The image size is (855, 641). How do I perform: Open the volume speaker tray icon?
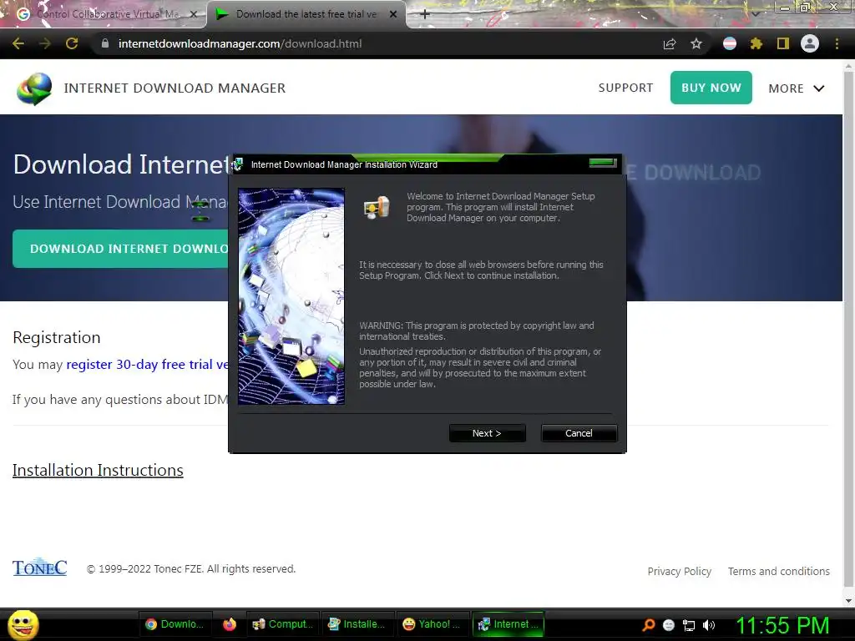709,625
